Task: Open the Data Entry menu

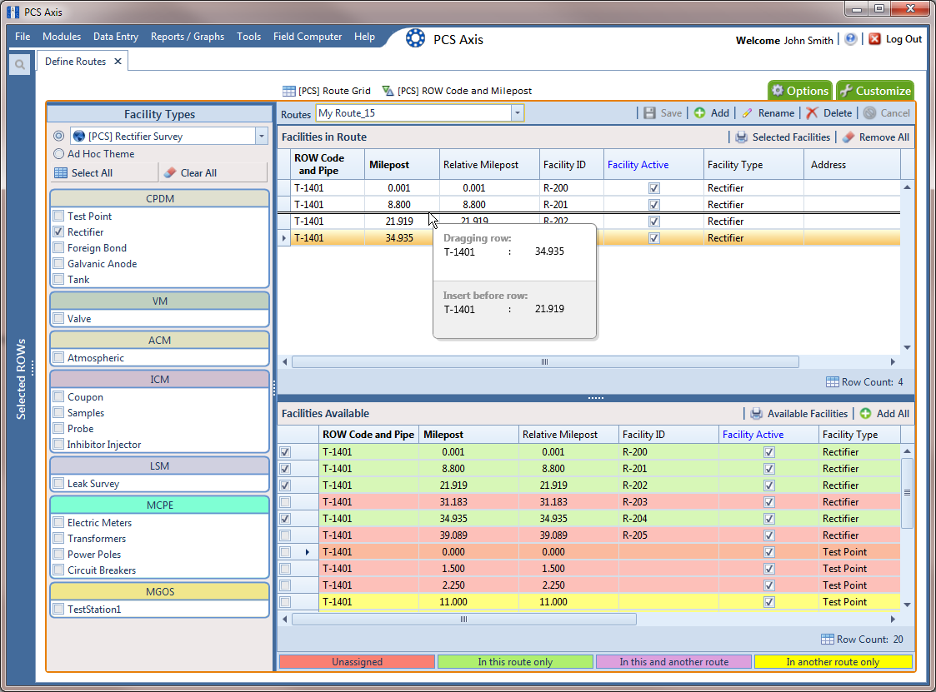Action: pos(116,37)
